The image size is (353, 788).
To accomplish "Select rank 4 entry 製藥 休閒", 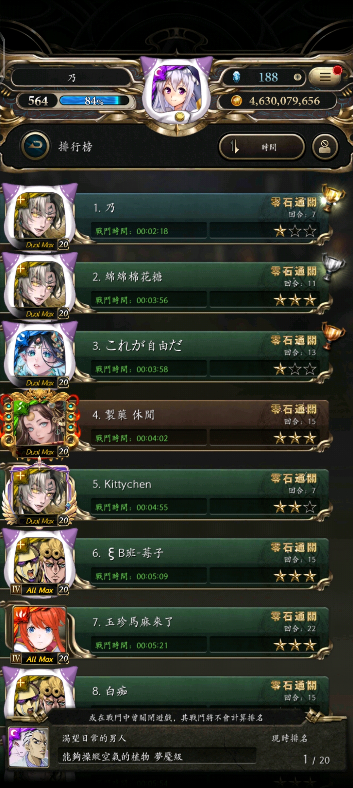I will point(202,425).
